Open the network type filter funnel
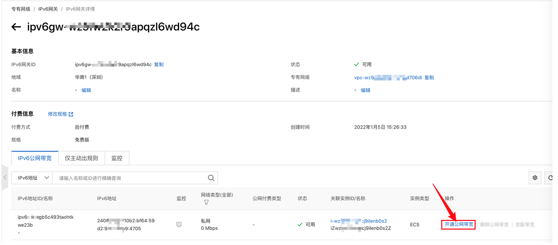This screenshot has width=558, height=245. tap(206, 202)
